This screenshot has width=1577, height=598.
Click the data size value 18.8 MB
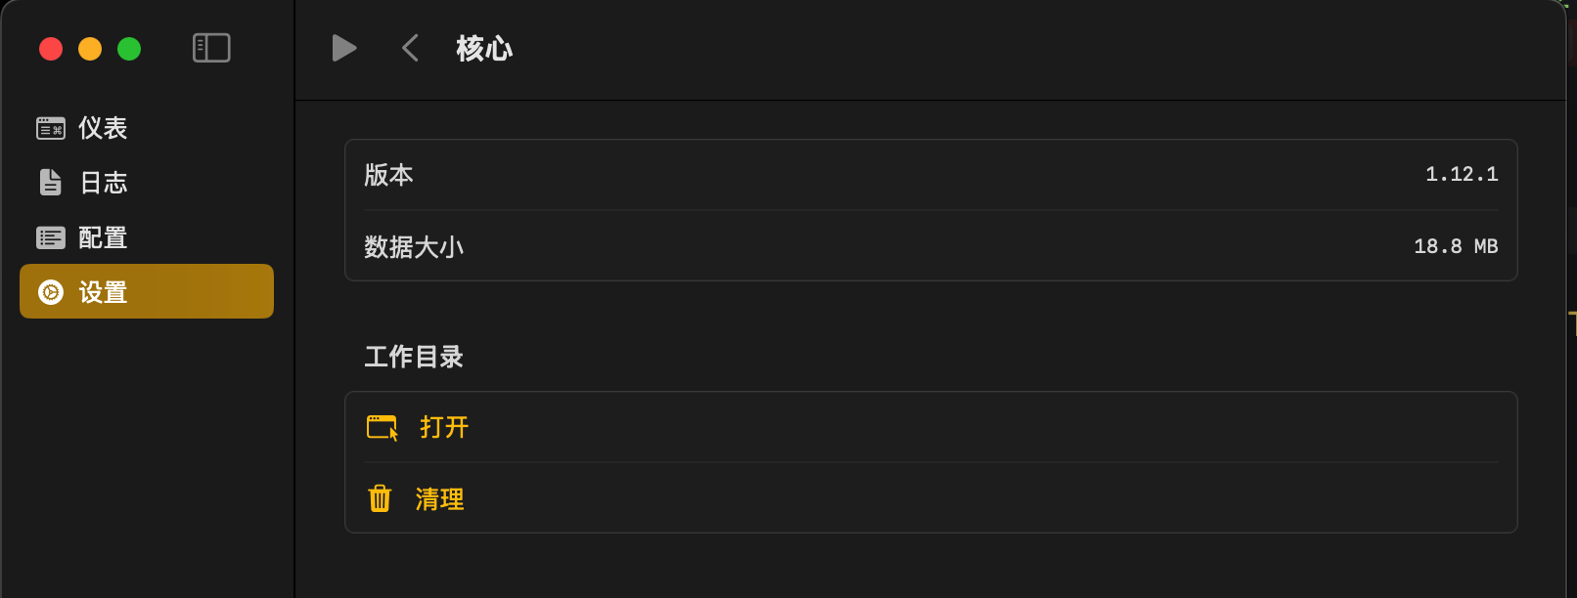tap(1456, 246)
